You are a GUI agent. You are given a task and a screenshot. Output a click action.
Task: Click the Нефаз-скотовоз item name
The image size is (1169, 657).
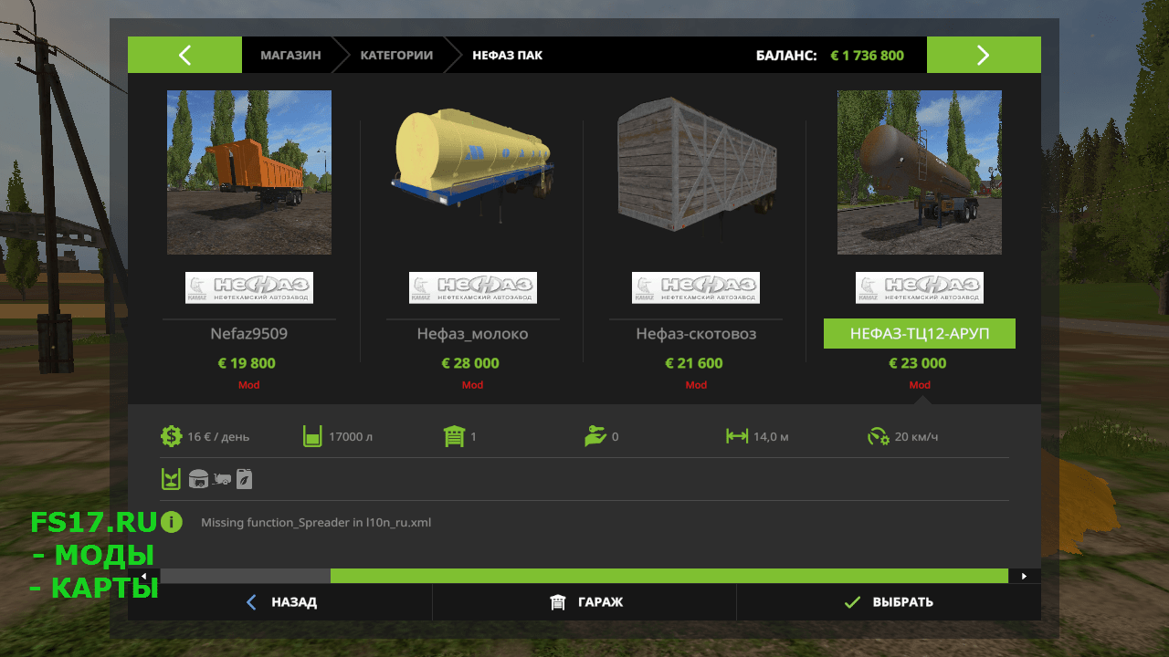[x=696, y=334]
